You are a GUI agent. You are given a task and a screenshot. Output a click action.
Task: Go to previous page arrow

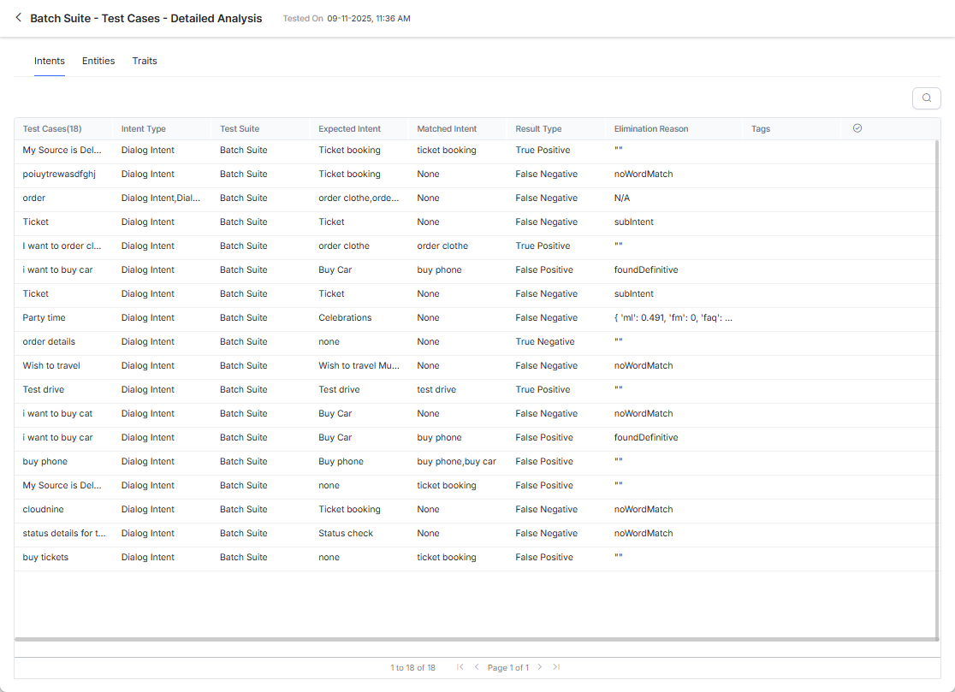477,667
